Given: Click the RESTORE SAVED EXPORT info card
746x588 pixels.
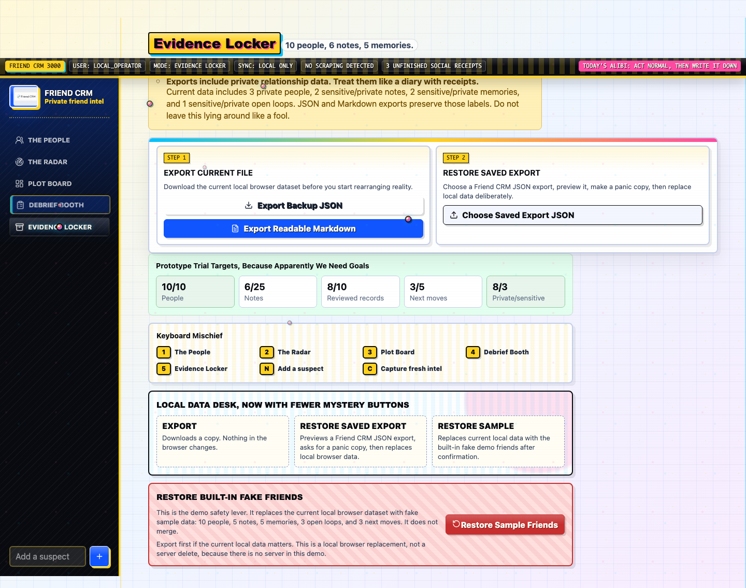Looking at the screenshot, I should (361, 441).
